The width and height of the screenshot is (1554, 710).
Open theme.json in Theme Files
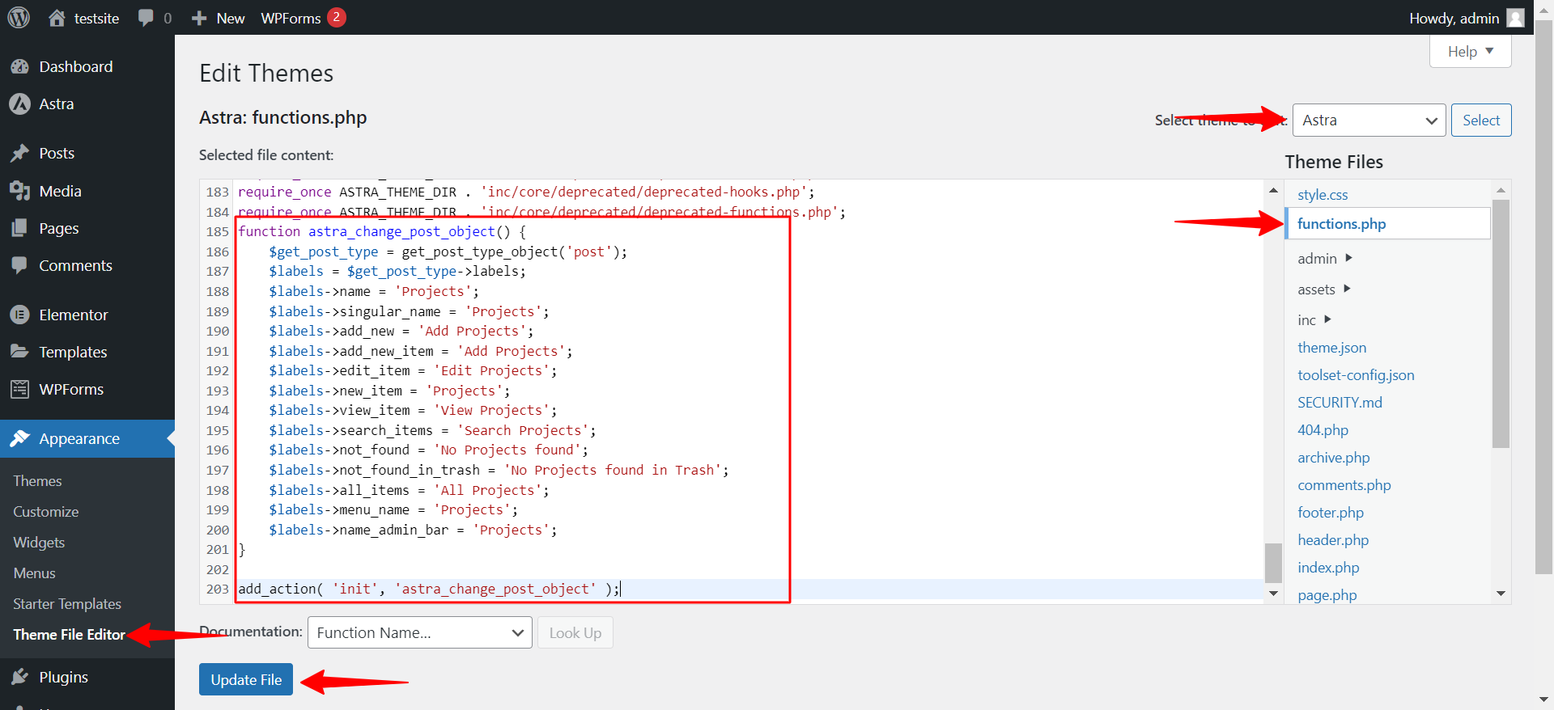tap(1331, 348)
